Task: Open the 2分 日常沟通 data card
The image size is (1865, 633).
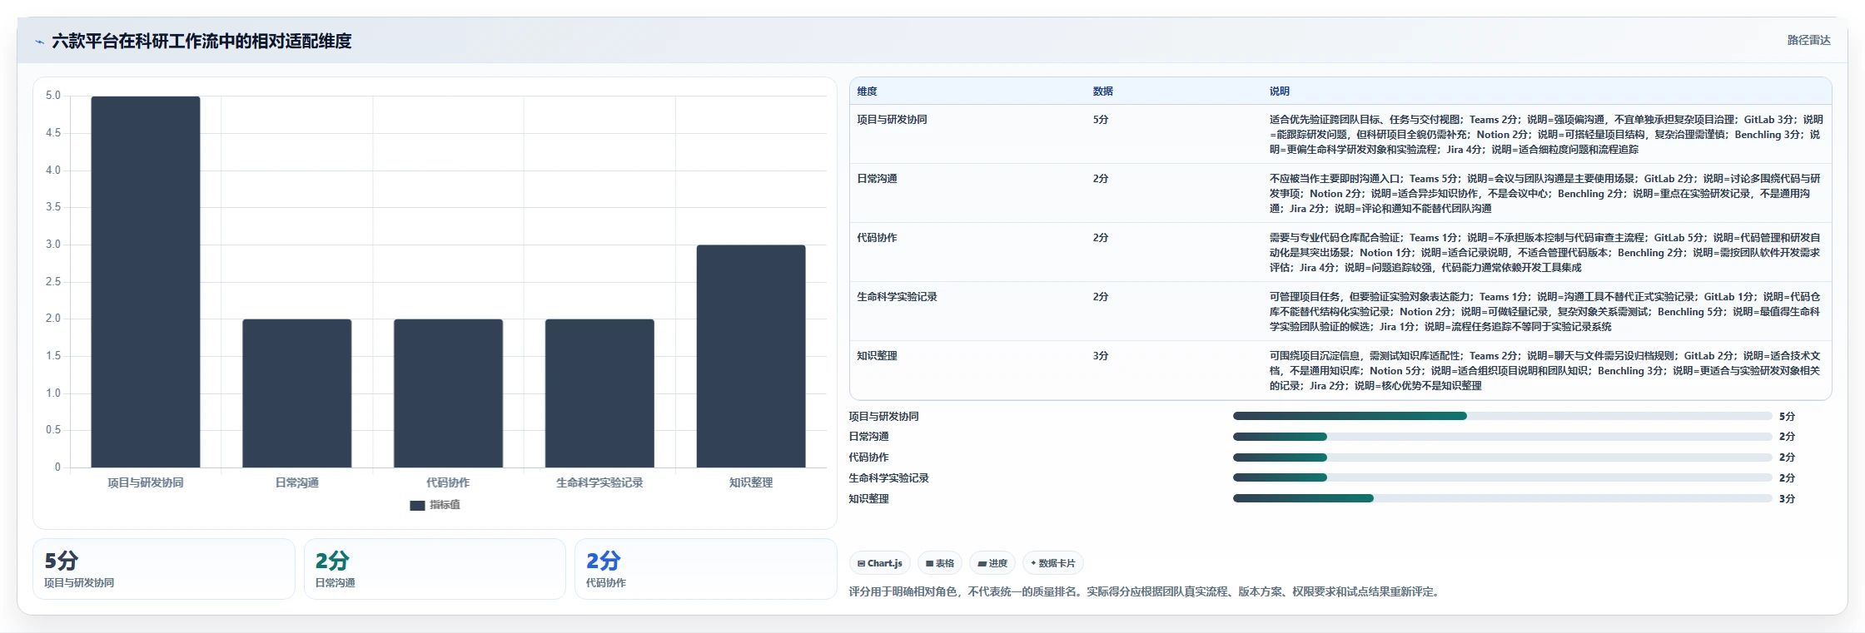Action: pos(435,569)
